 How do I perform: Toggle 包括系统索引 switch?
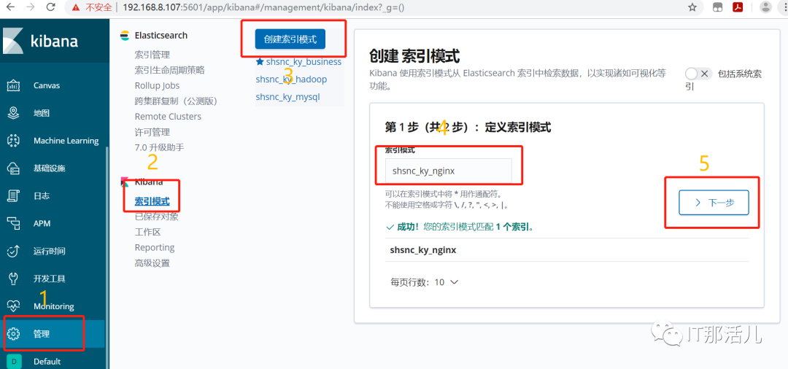click(698, 74)
